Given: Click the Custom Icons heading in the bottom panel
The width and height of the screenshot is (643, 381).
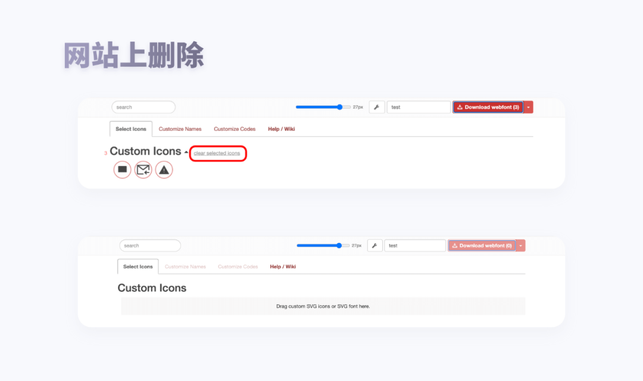Looking at the screenshot, I should click(x=152, y=288).
